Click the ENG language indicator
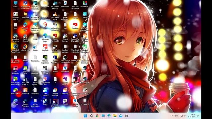 [x=177, y=116]
